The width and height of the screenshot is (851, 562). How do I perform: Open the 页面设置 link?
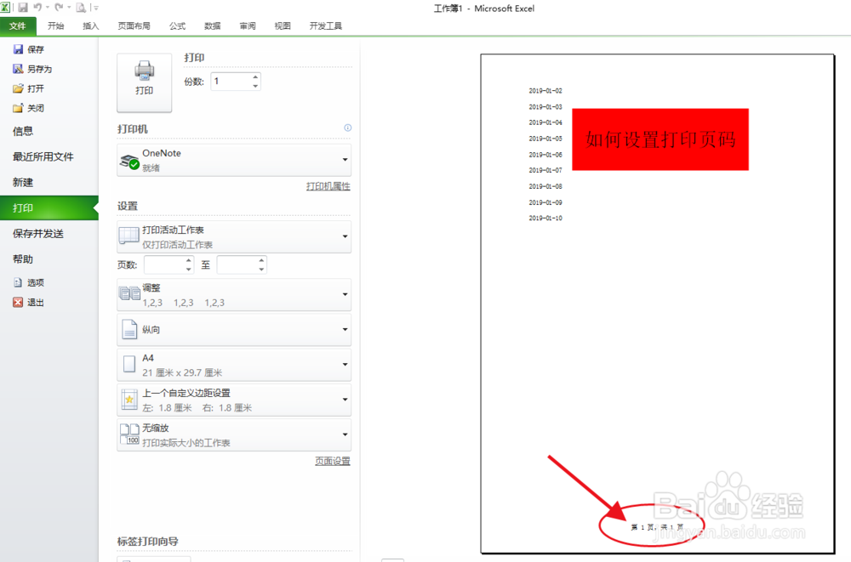tap(331, 461)
